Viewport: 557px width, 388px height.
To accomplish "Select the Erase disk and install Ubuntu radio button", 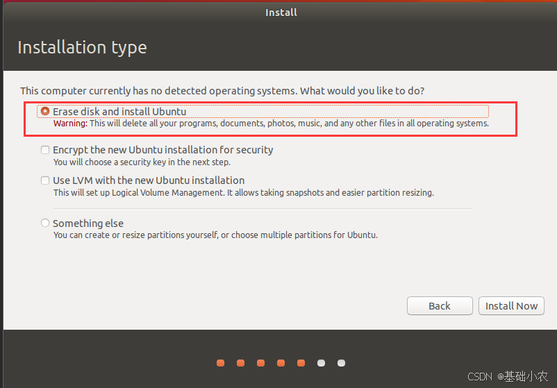I will [45, 112].
